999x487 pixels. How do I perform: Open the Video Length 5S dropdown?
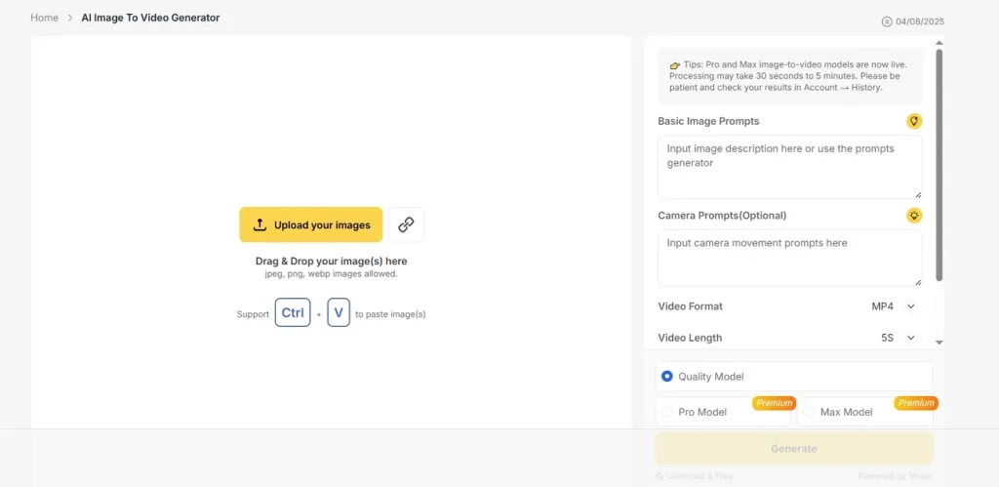click(x=898, y=338)
